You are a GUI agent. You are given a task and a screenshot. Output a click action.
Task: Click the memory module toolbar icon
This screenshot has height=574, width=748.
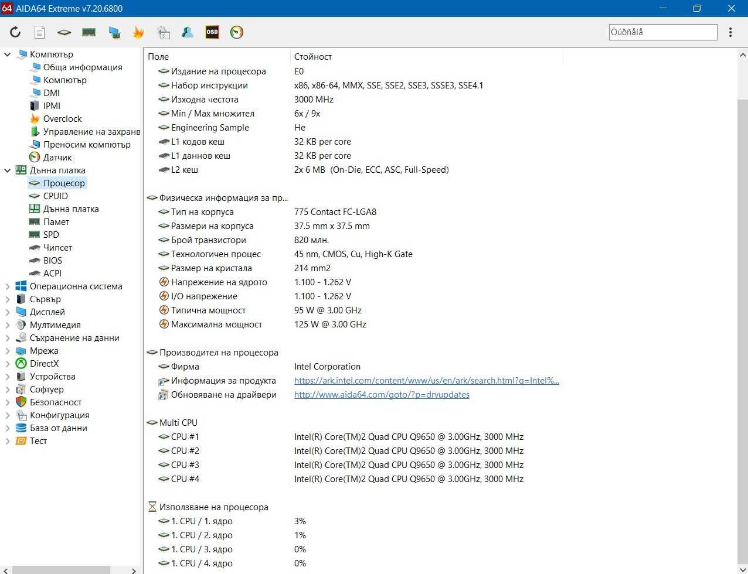click(x=89, y=32)
